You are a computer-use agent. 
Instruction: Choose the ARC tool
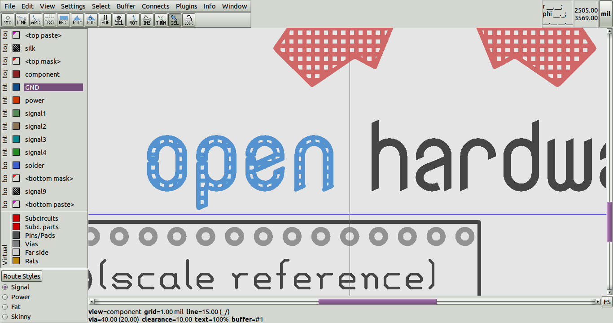click(x=35, y=20)
